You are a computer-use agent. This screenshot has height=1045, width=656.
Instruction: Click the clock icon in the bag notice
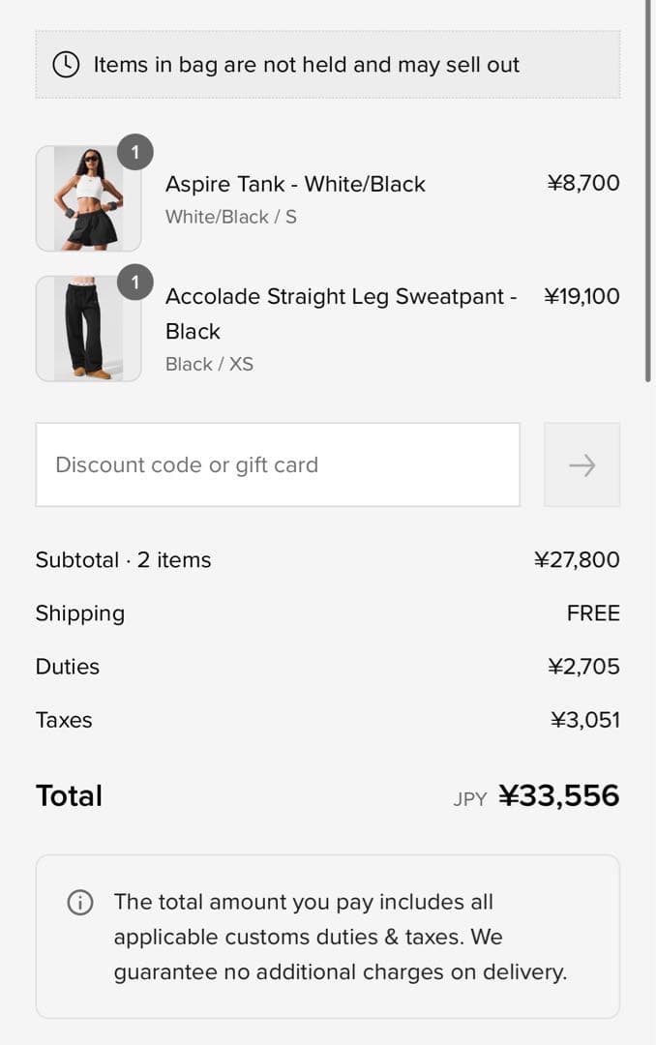65,65
